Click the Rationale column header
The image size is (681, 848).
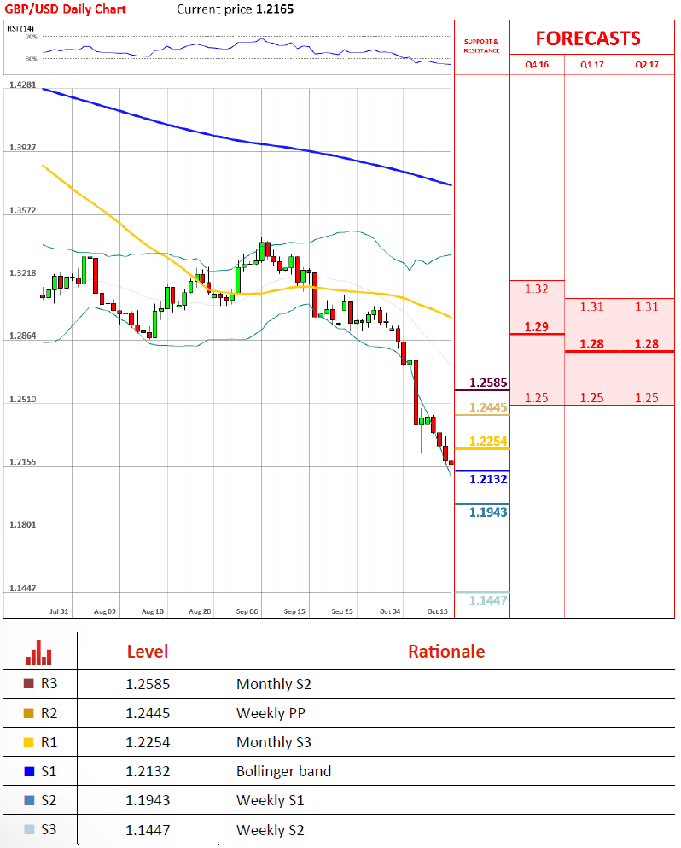click(x=446, y=651)
